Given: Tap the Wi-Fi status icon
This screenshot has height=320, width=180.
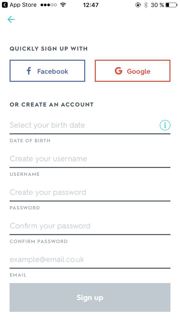Looking at the screenshot, I should point(63,5).
